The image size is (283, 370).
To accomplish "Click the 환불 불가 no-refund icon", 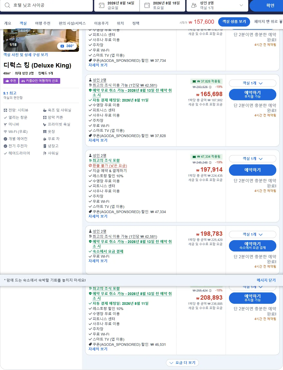I will click(x=90, y=166).
